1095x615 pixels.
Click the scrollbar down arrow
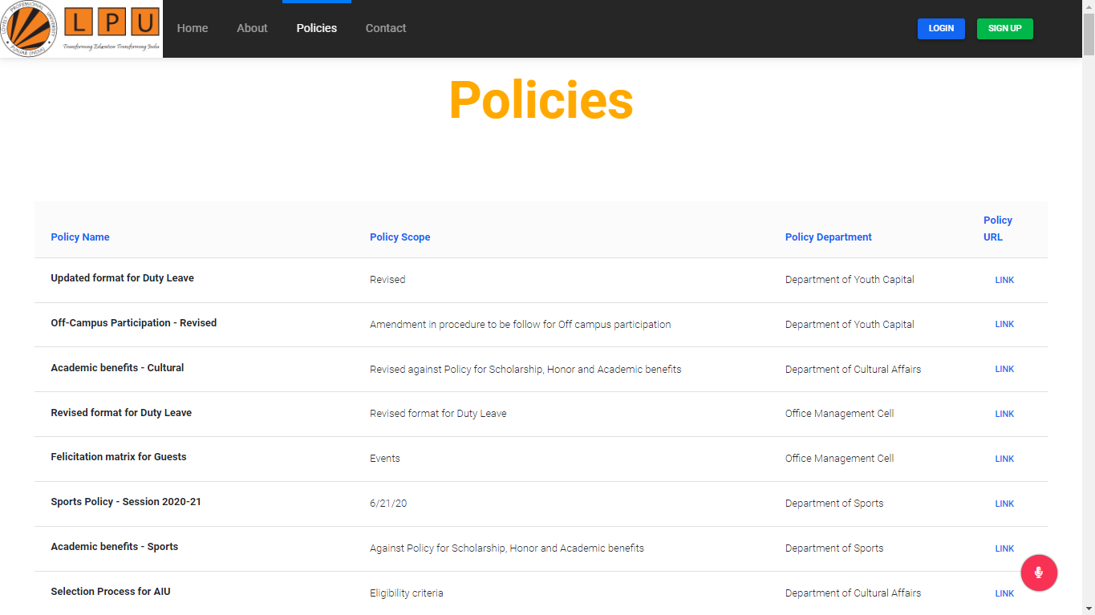(x=1089, y=609)
